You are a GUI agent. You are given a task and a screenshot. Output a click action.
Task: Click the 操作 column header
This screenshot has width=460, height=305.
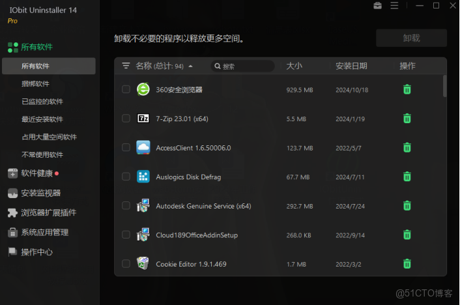(407, 66)
